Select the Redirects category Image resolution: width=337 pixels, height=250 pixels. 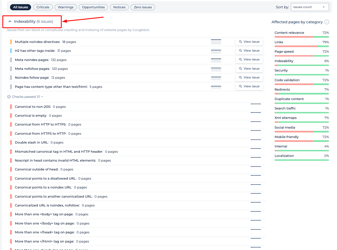tap(302, 91)
